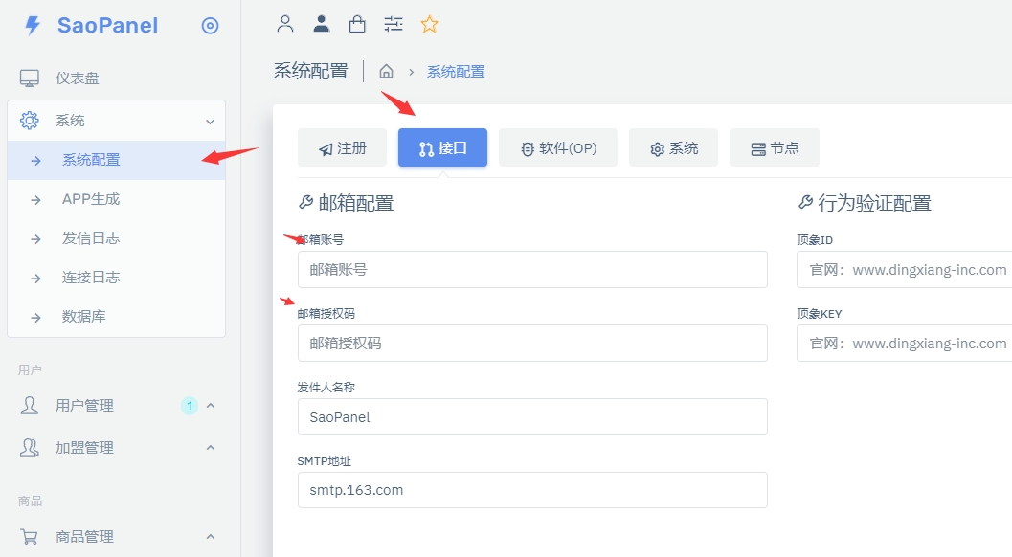1012x557 pixels.
Task: Focus the SMTP地址 input field
Action: point(531,490)
